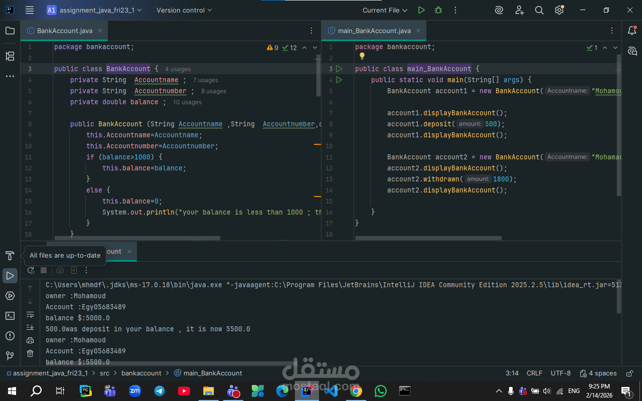Open the debugger via the bug icon

pyautogui.click(x=438, y=10)
